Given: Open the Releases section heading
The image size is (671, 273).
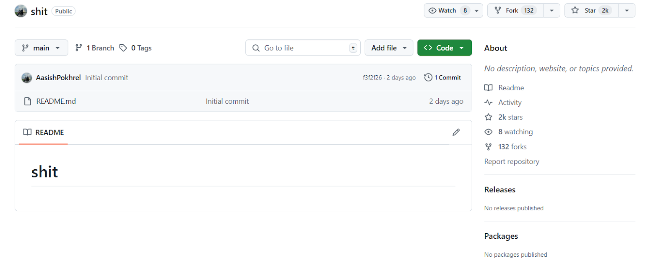Looking at the screenshot, I should [500, 190].
